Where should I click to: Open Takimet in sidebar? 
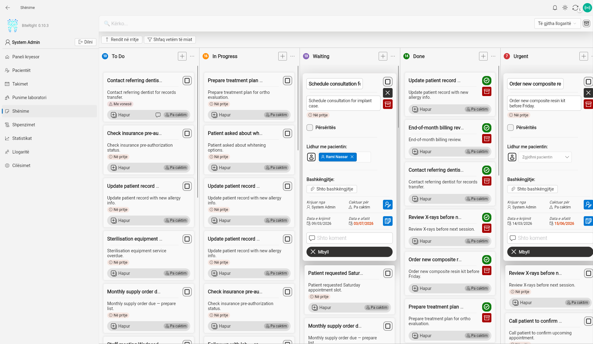point(49,84)
